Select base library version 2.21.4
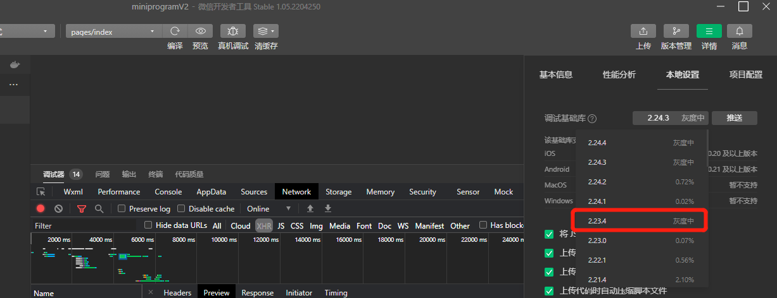The image size is (777, 298). coord(641,280)
